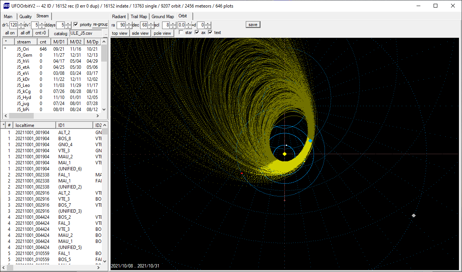
Task: Click the gray diamond planet marker
Action: pos(414,215)
